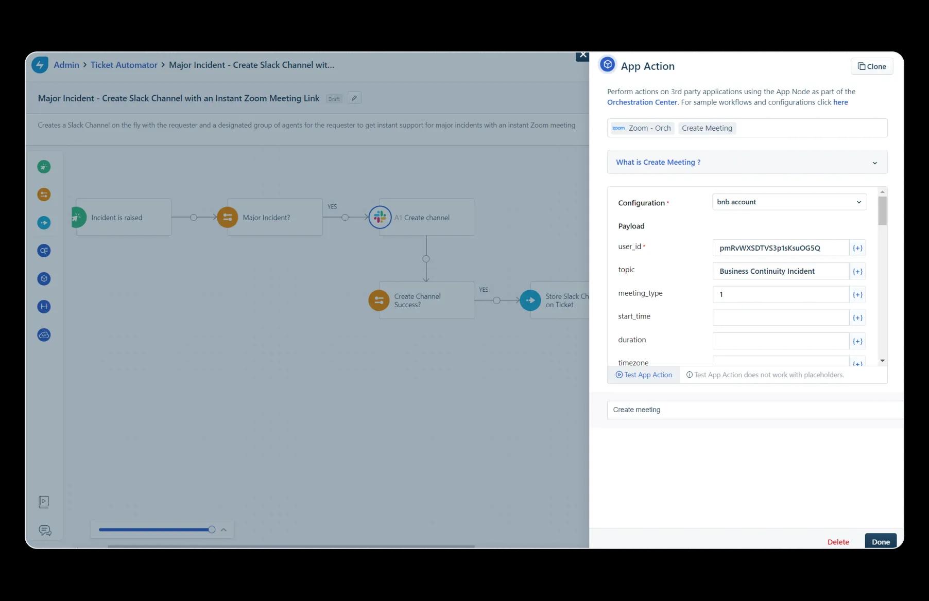Viewport: 929px width, 601px height.
Task: Select the app cube node icon in sidebar
Action: (x=44, y=279)
